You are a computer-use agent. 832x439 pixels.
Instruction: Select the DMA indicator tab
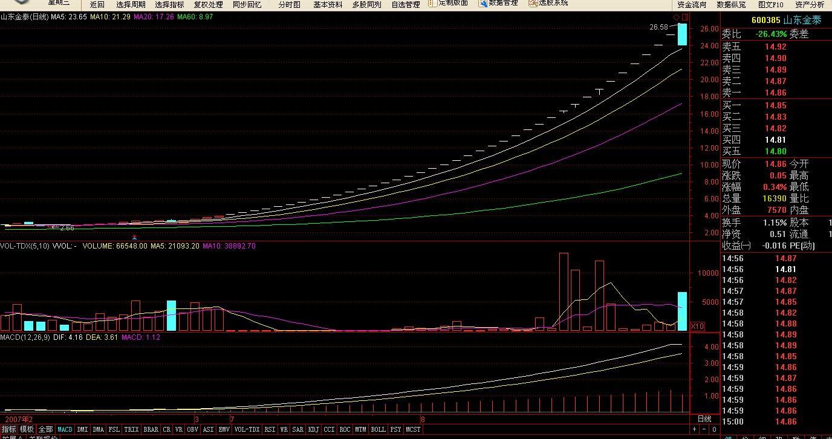98,429
